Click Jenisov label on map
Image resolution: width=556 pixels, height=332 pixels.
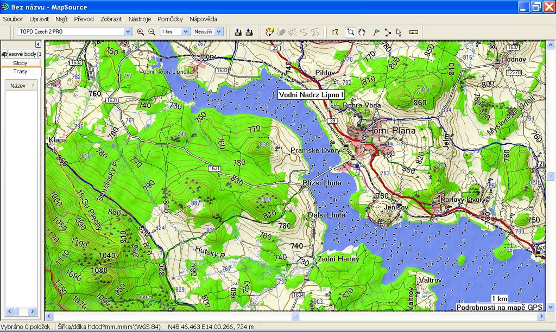point(396,207)
